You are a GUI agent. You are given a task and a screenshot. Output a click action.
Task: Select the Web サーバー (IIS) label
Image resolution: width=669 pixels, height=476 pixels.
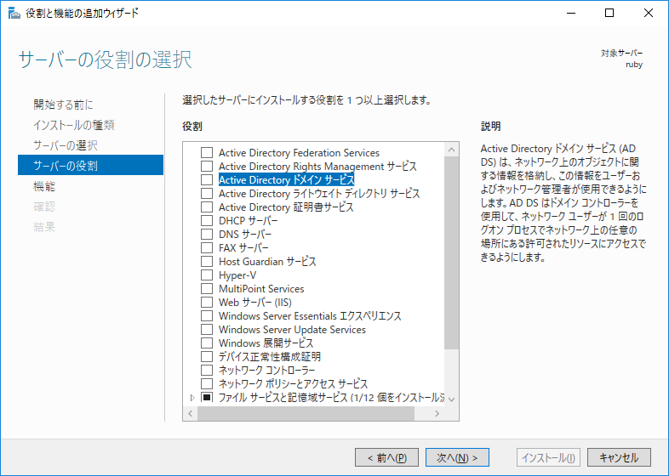pyautogui.click(x=255, y=302)
